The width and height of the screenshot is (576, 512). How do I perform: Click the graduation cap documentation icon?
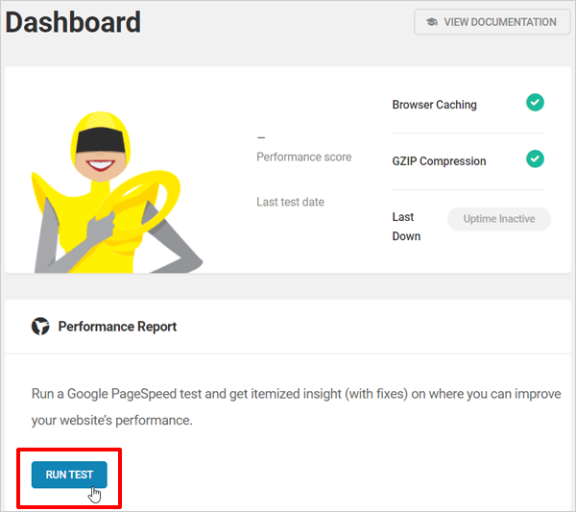432,22
